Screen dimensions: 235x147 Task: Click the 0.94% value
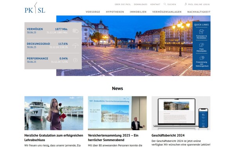pyautogui.click(x=63, y=58)
